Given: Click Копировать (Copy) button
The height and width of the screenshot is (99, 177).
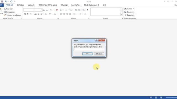Looking at the screenshot, I should click(9, 12).
